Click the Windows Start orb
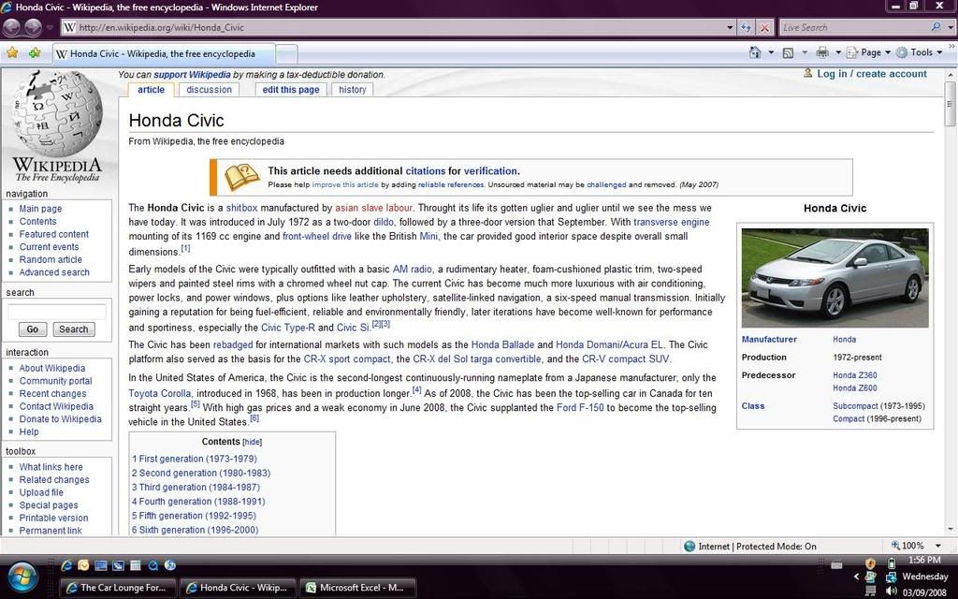 point(22,576)
